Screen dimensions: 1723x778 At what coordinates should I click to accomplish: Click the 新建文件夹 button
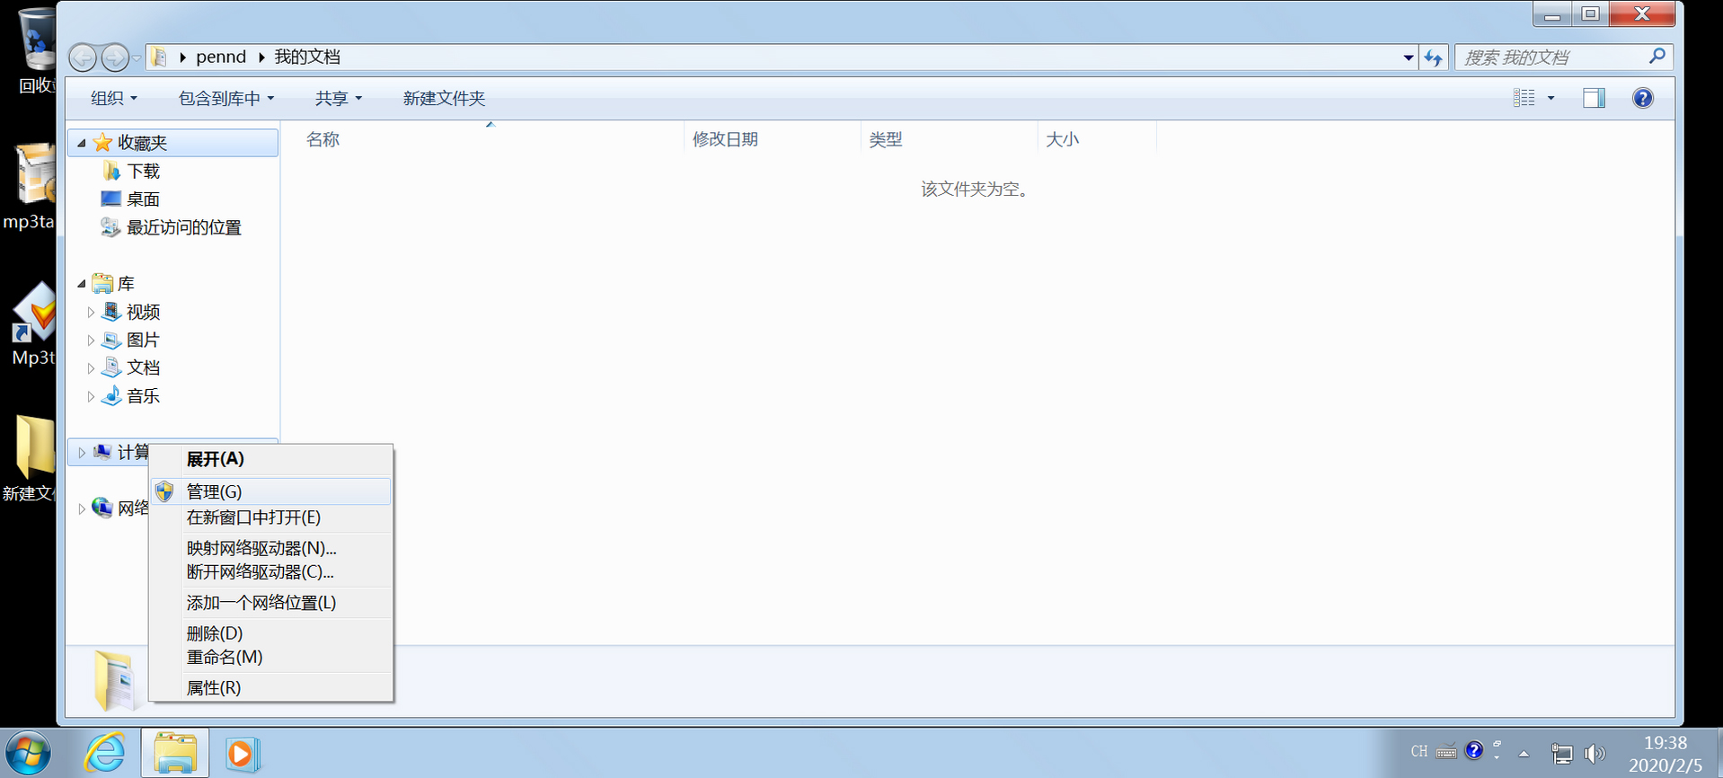pyautogui.click(x=444, y=98)
